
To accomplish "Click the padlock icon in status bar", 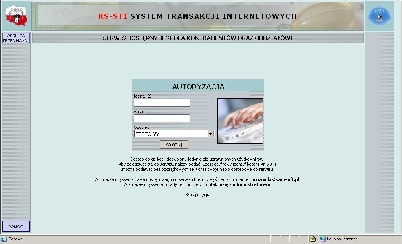I will click(x=313, y=239).
